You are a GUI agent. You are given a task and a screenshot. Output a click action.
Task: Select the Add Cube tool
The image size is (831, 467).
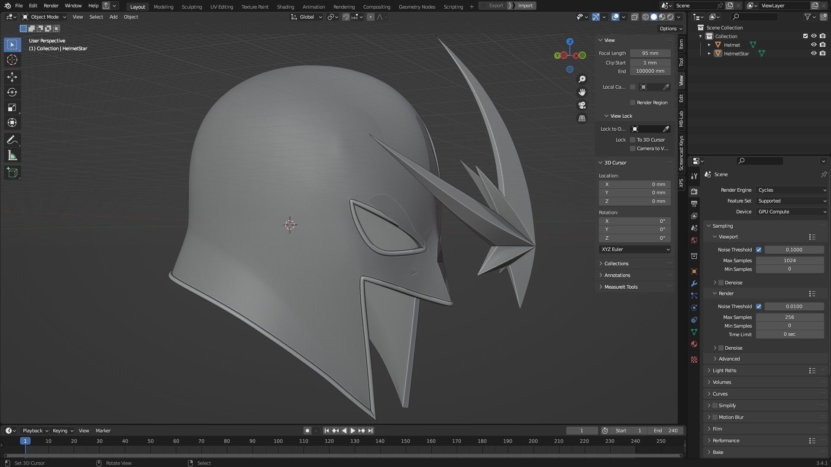pyautogui.click(x=12, y=173)
